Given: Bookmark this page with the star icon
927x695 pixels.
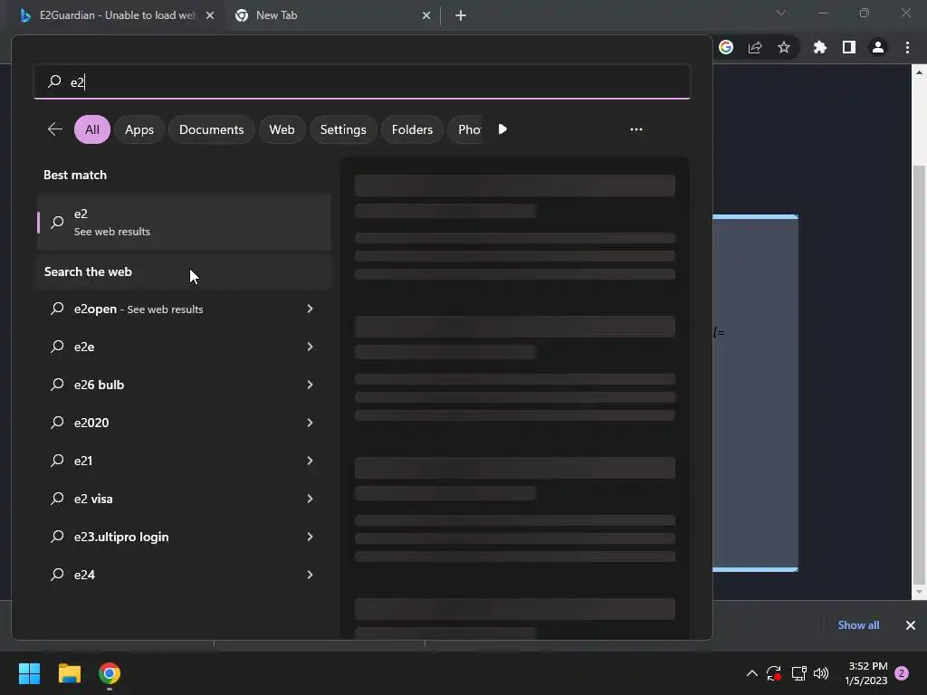Looking at the screenshot, I should coord(784,47).
